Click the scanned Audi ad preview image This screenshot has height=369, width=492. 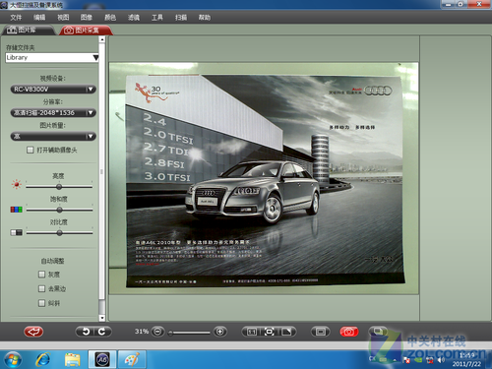point(264,179)
